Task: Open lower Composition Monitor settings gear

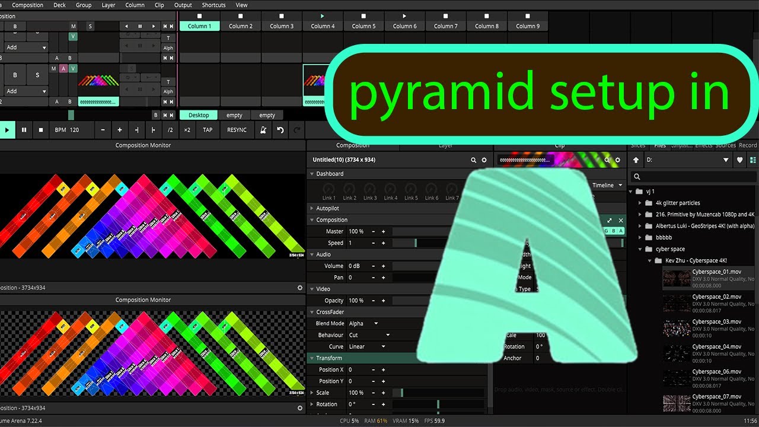Action: tap(300, 408)
